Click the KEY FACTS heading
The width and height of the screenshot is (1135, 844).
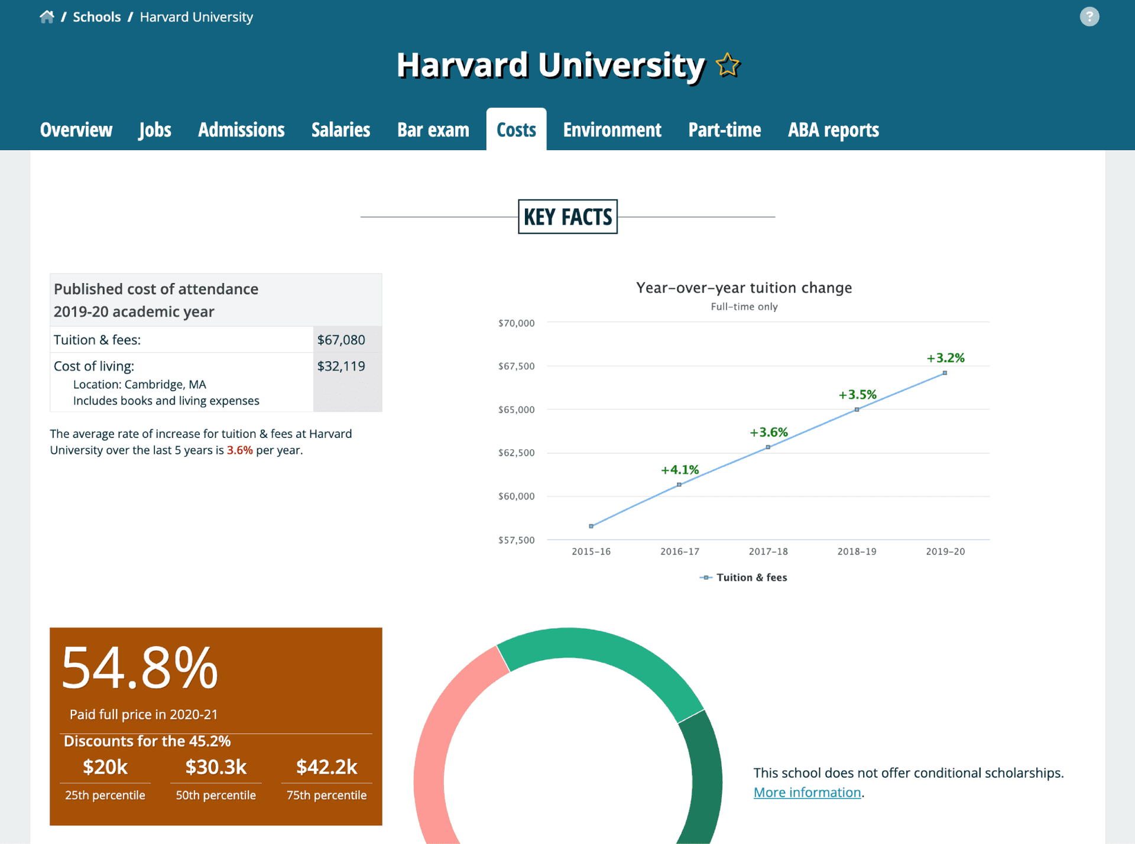(x=567, y=216)
